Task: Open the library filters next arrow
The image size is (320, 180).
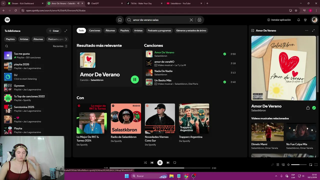Action: point(66,39)
